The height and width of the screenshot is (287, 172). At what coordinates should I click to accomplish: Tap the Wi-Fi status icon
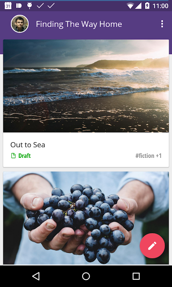click(x=130, y=6)
